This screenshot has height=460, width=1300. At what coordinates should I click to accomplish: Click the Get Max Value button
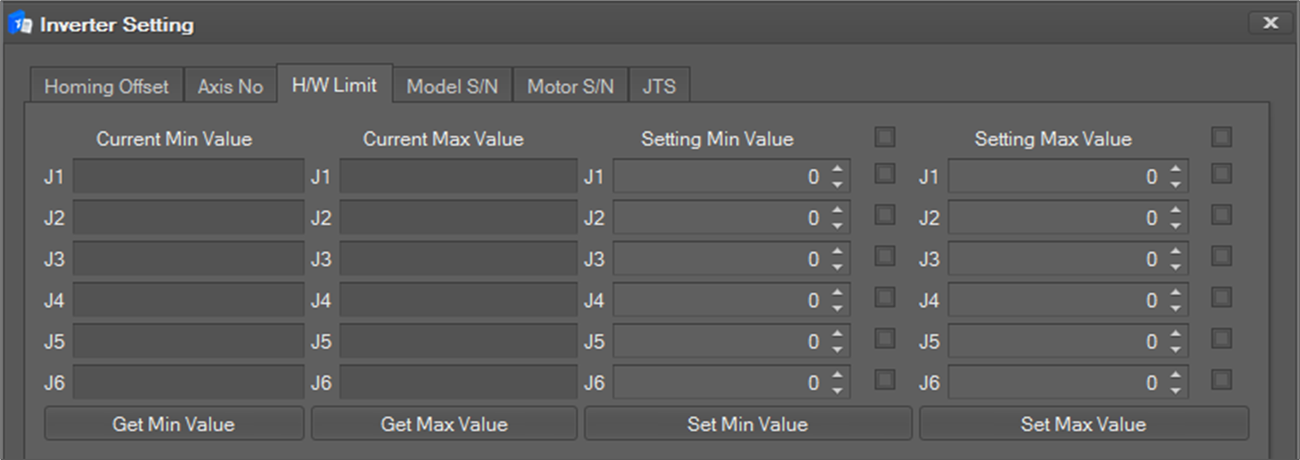pos(444,424)
